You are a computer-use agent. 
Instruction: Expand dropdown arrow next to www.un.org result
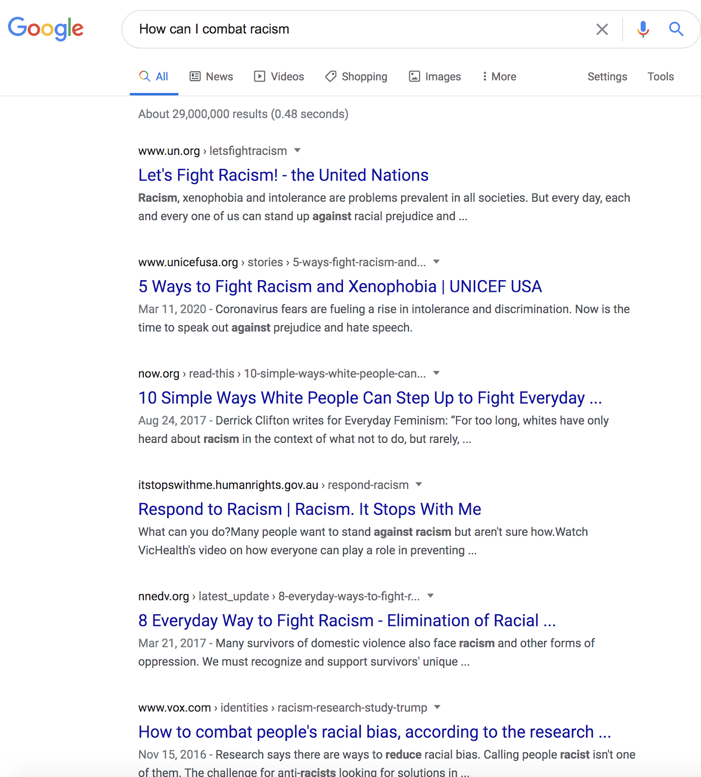[297, 151]
